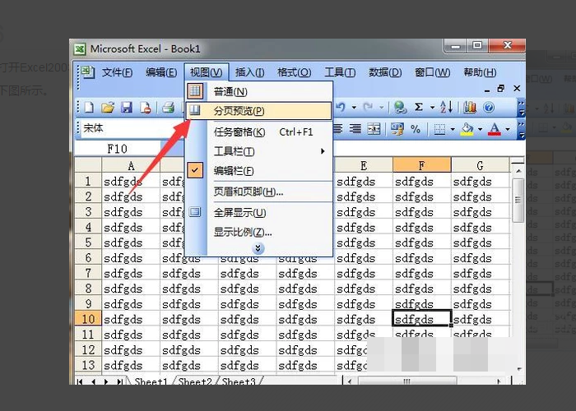This screenshot has height=411, width=576.
Task: Switch to the Sheet2 tab
Action: point(195,381)
